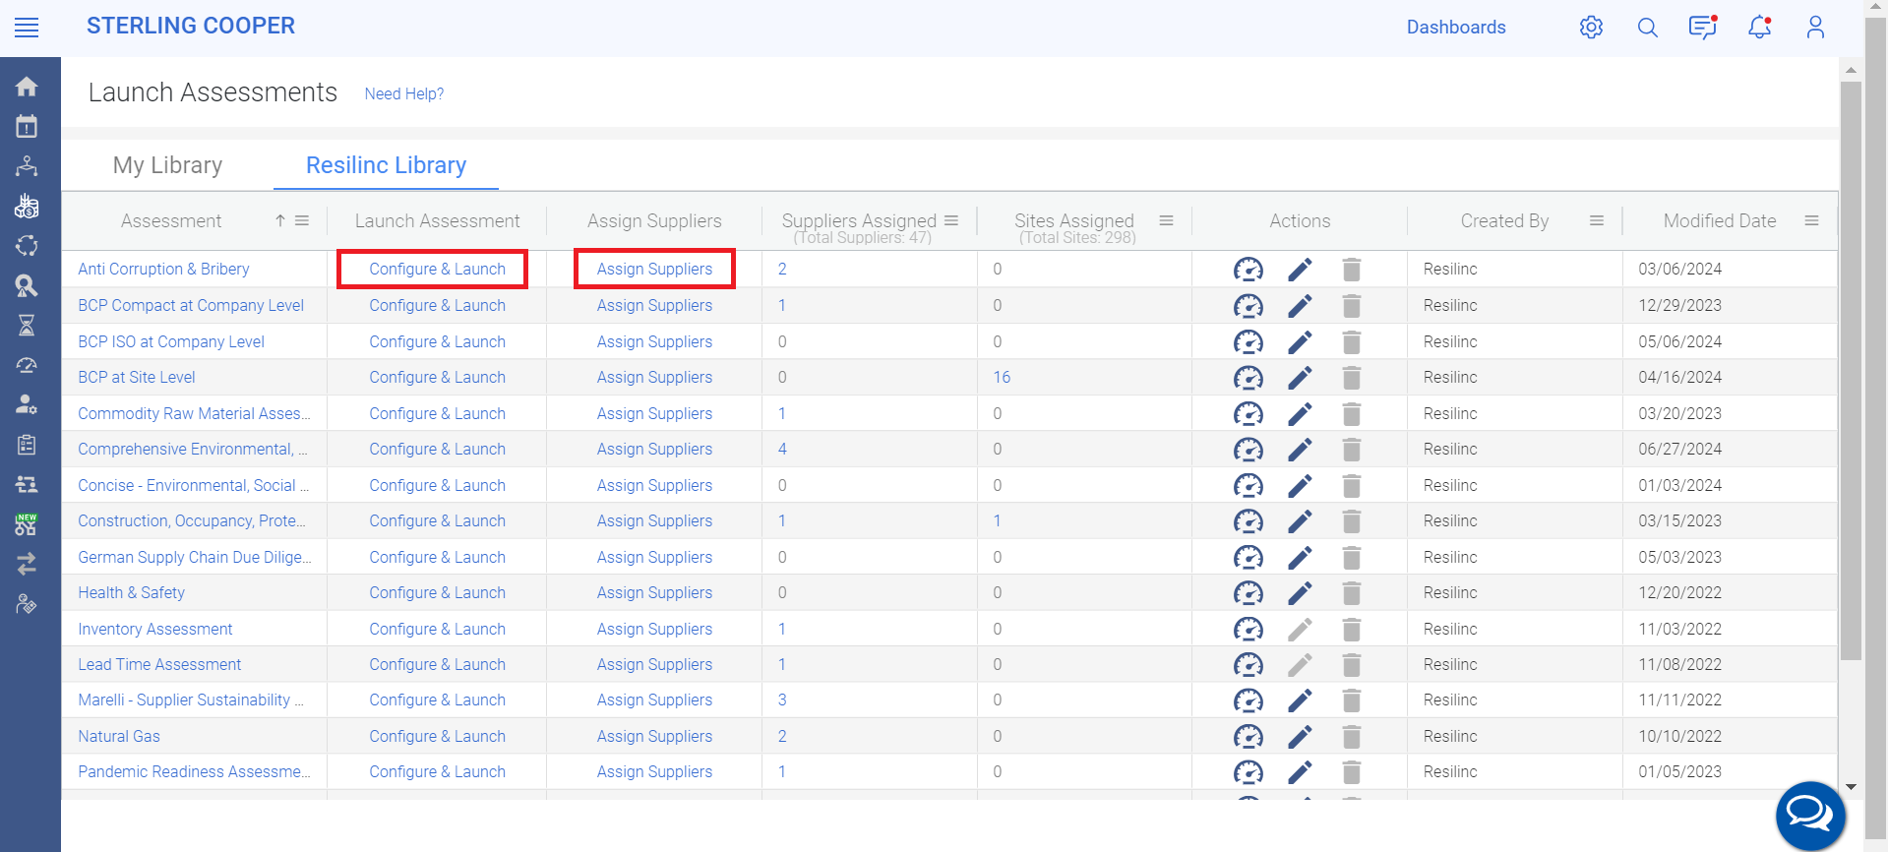Open the user edit sidebar icon
Image resolution: width=1888 pixels, height=852 pixels.
[x=27, y=604]
